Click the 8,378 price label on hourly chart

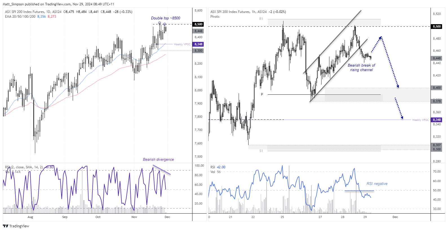[437, 101]
